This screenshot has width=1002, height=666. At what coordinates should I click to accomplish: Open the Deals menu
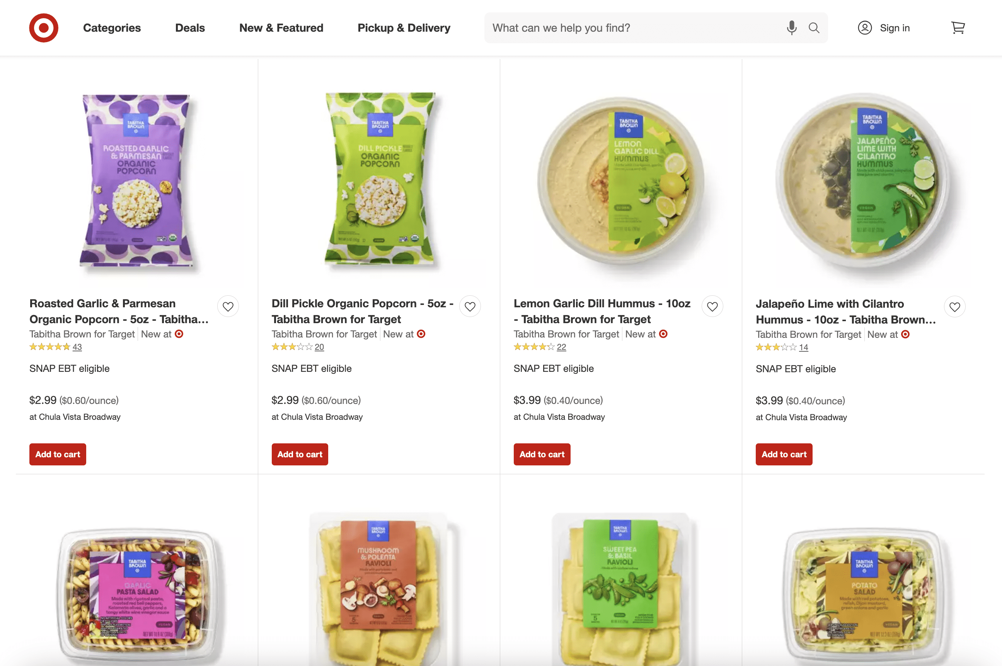click(190, 28)
